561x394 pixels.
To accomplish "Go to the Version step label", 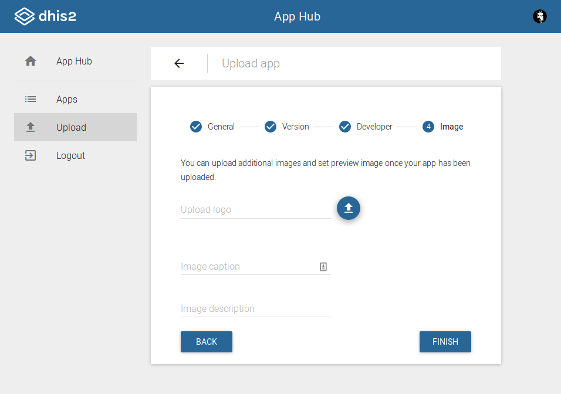I will [296, 127].
